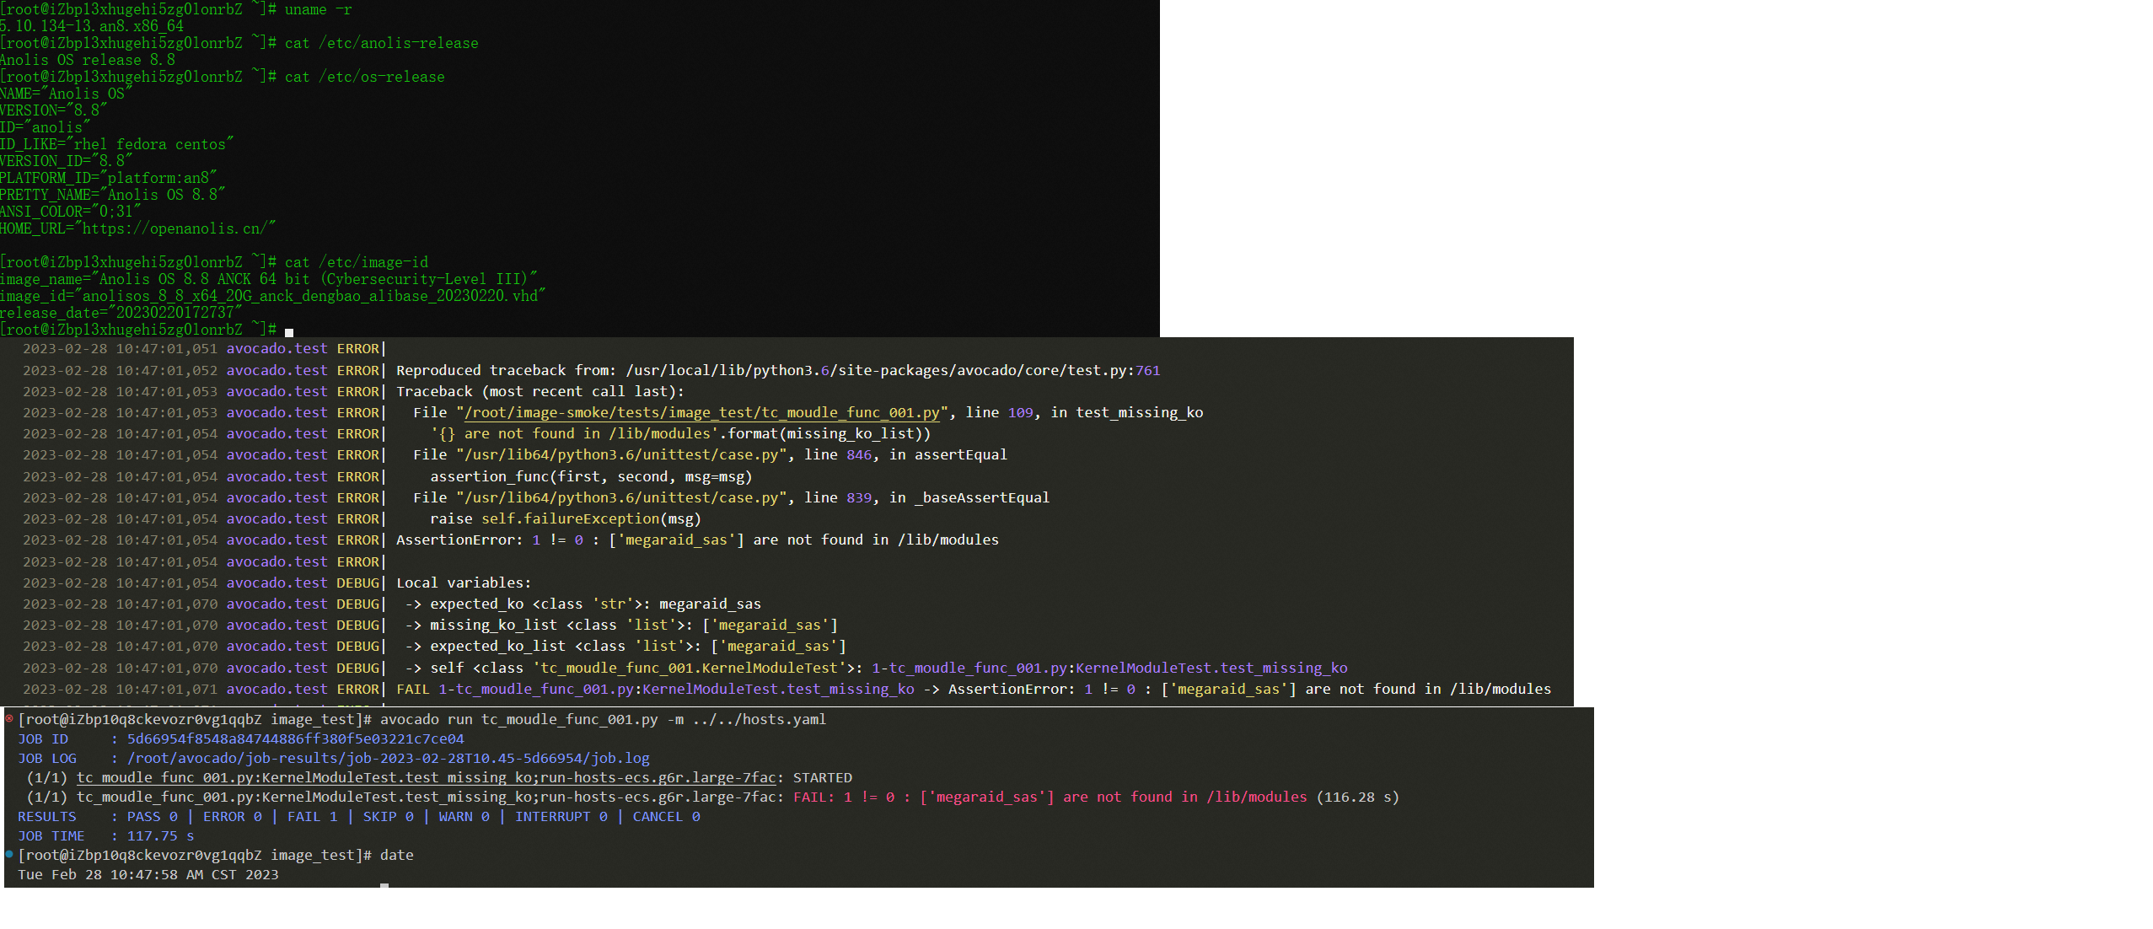Click the 'PASS 0' count in RESULTS line
Image resolution: width=2153 pixels, height=929 pixels.
(x=152, y=816)
